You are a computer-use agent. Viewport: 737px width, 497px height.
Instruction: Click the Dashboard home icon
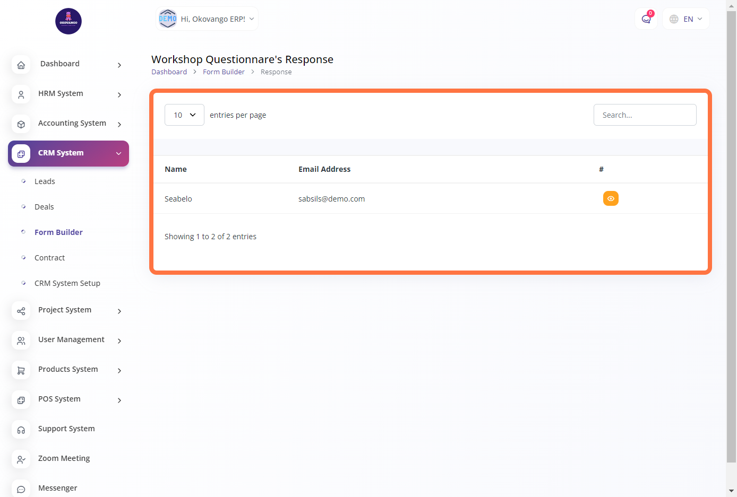21,65
